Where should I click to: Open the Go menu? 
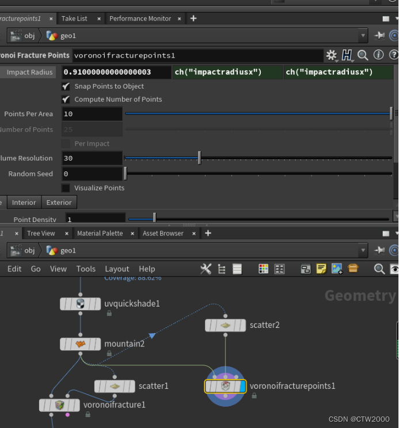(x=36, y=269)
